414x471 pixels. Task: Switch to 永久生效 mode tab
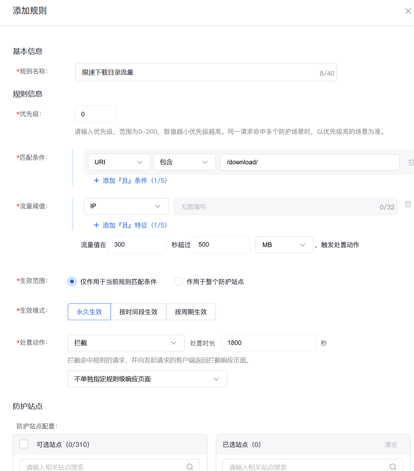coord(89,312)
